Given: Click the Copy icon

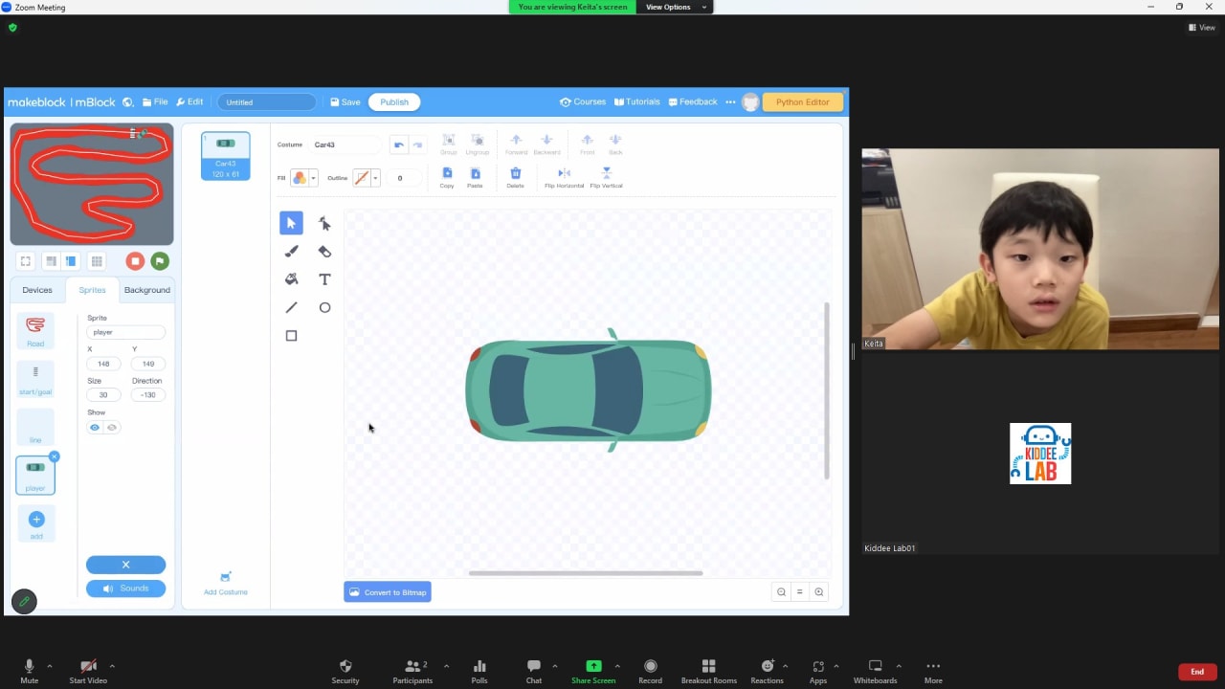Looking at the screenshot, I should [447, 177].
